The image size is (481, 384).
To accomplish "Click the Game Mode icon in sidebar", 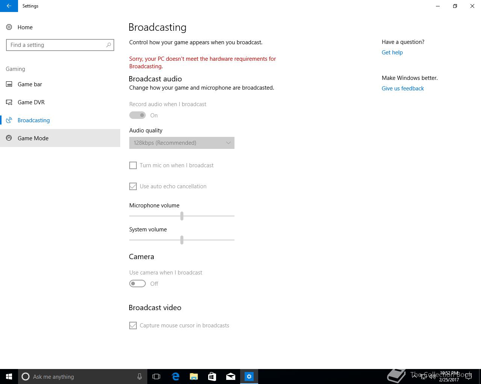I will tap(9, 138).
